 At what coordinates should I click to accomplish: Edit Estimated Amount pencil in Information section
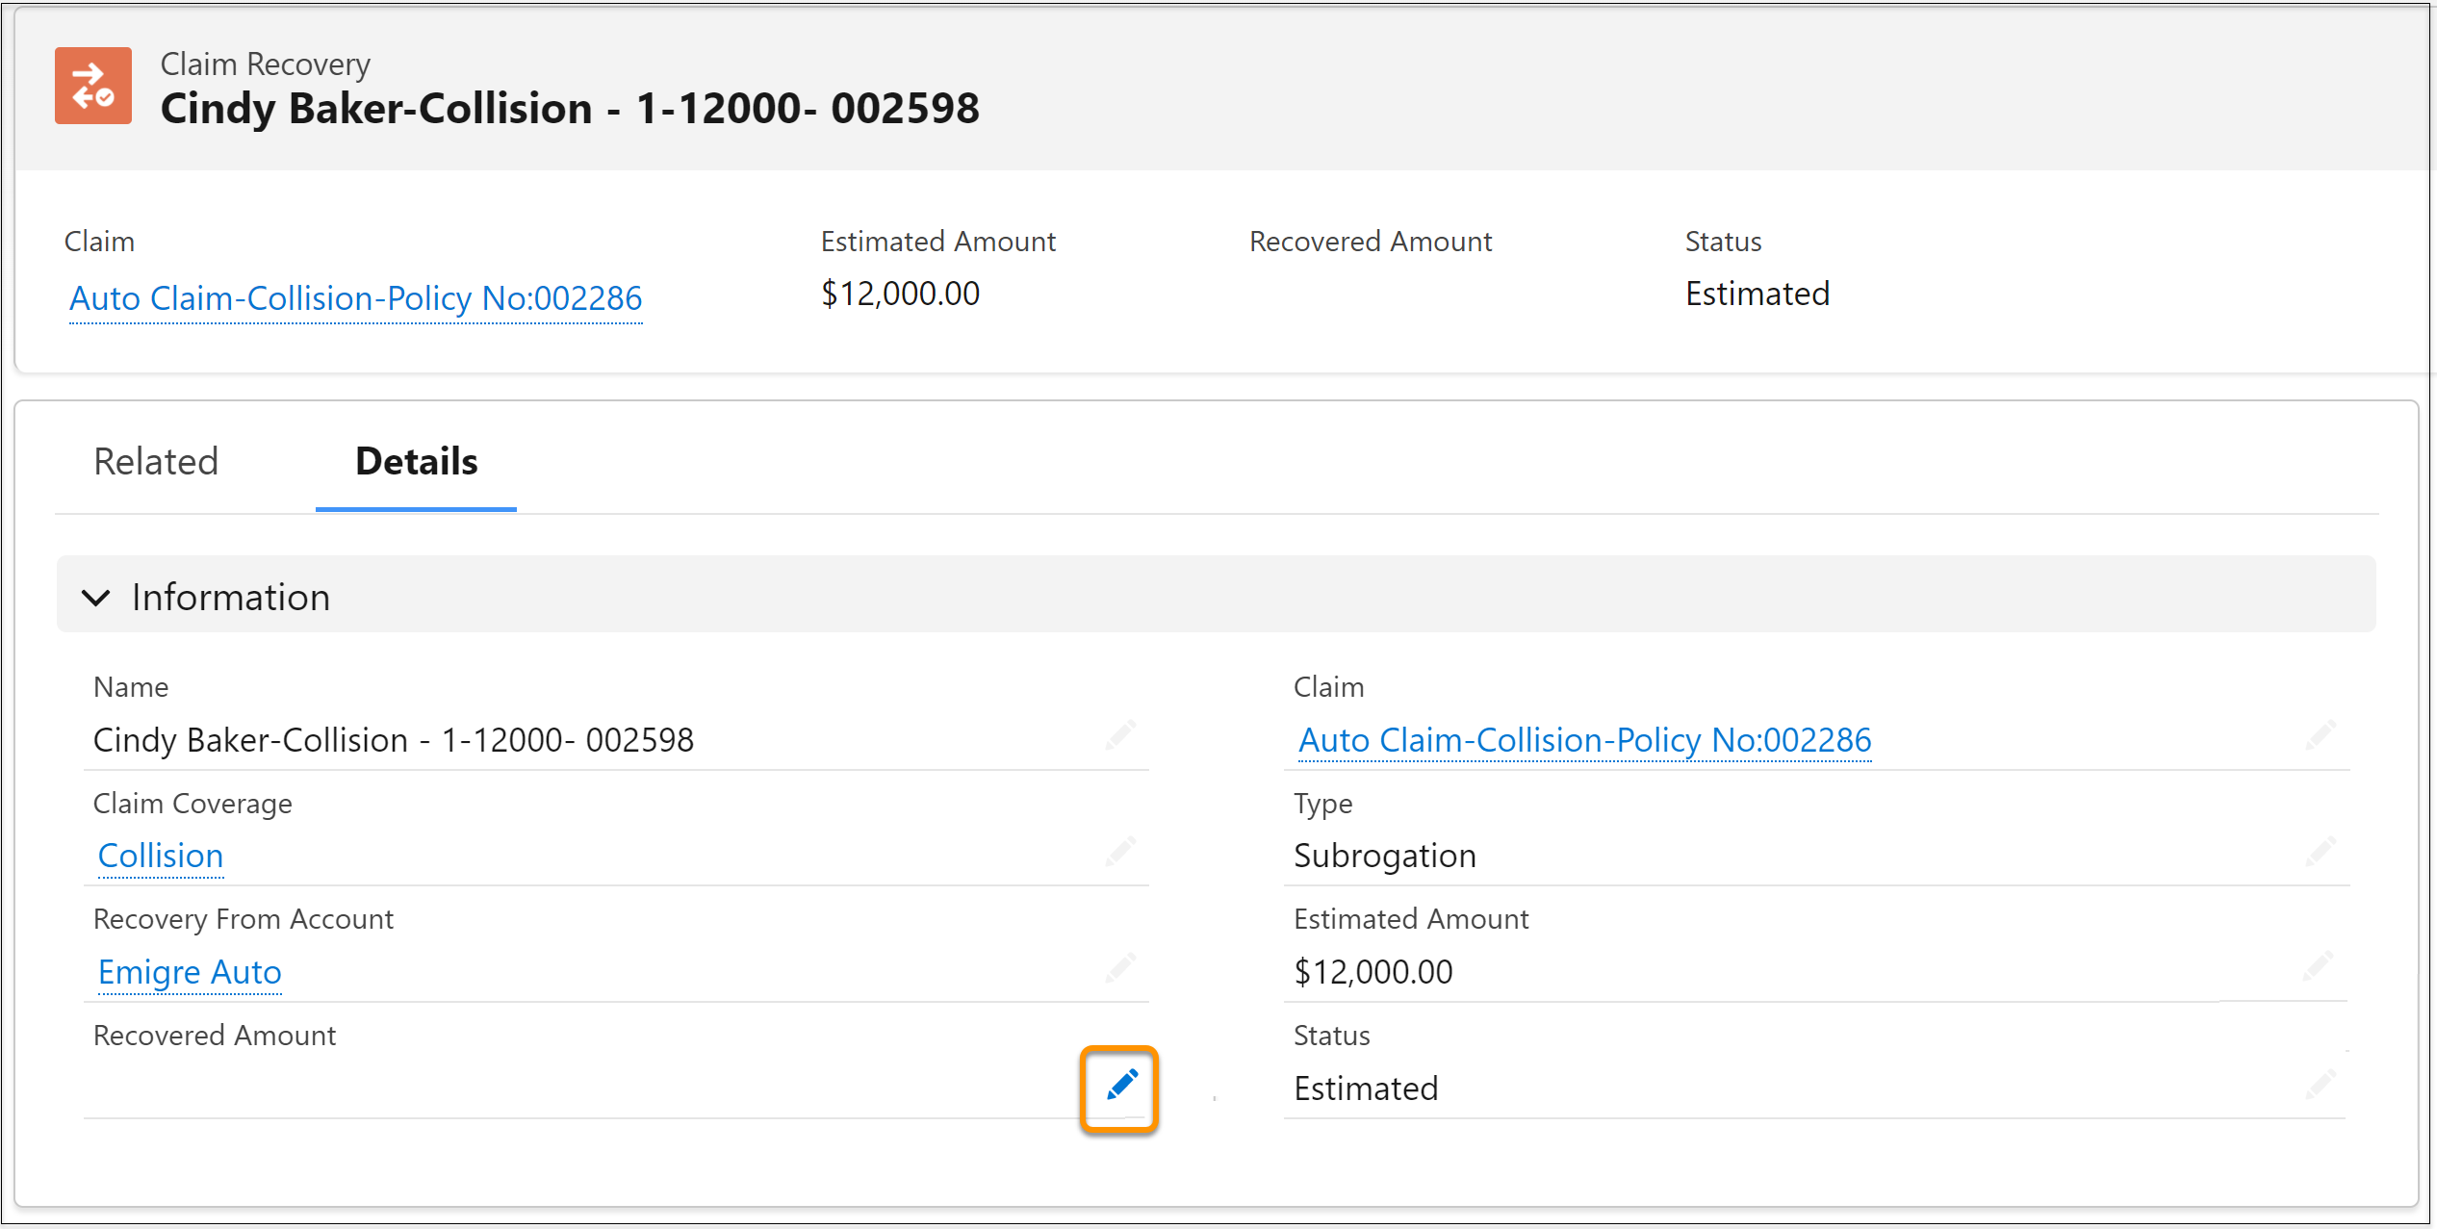tap(2318, 966)
